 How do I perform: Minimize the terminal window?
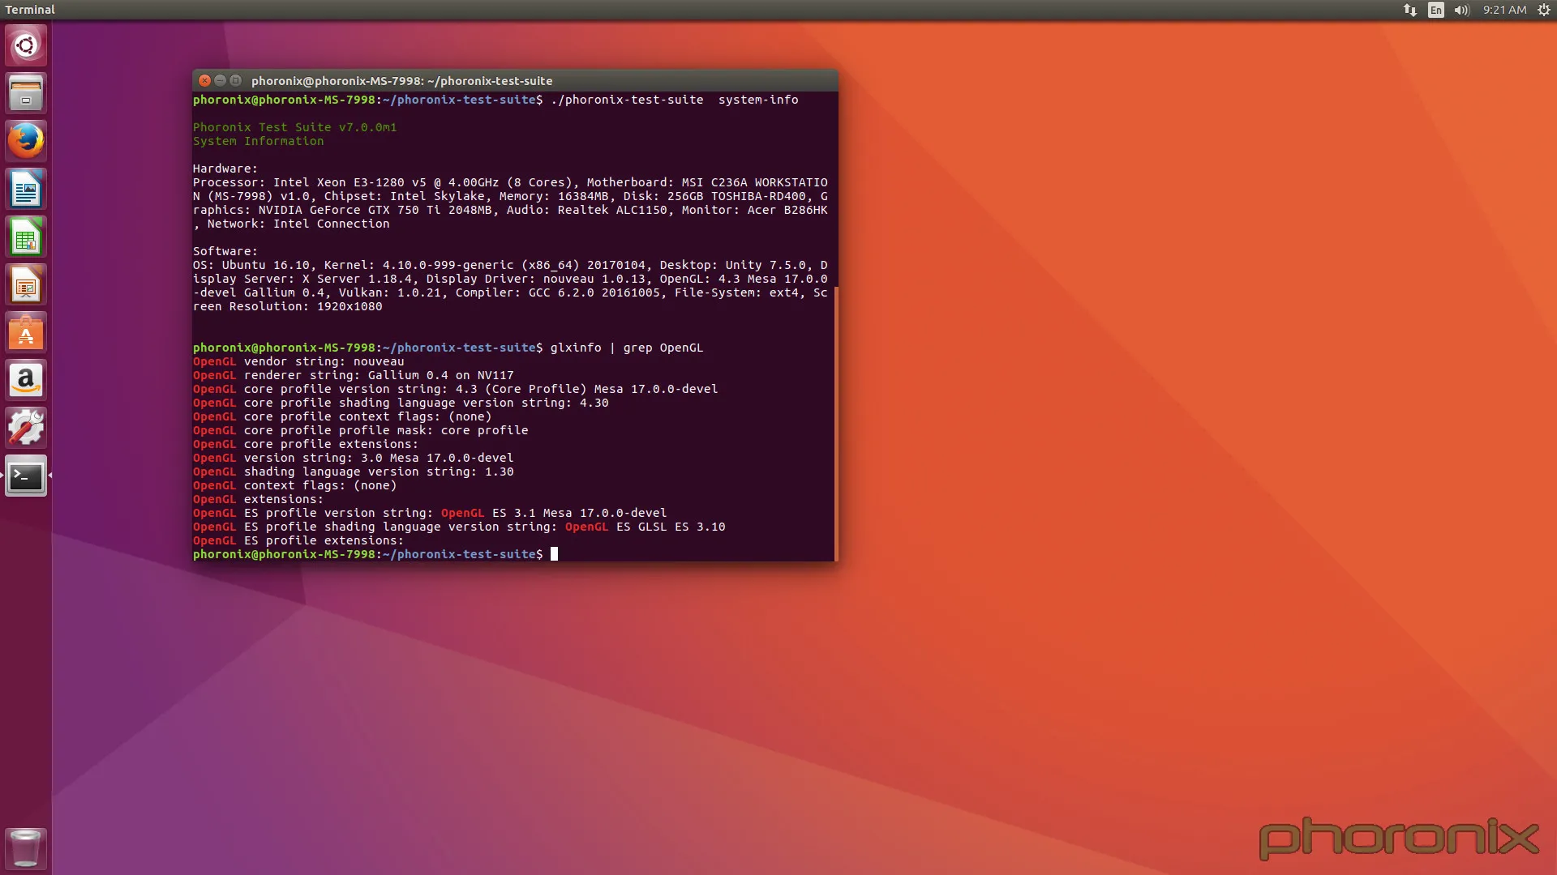coord(221,80)
